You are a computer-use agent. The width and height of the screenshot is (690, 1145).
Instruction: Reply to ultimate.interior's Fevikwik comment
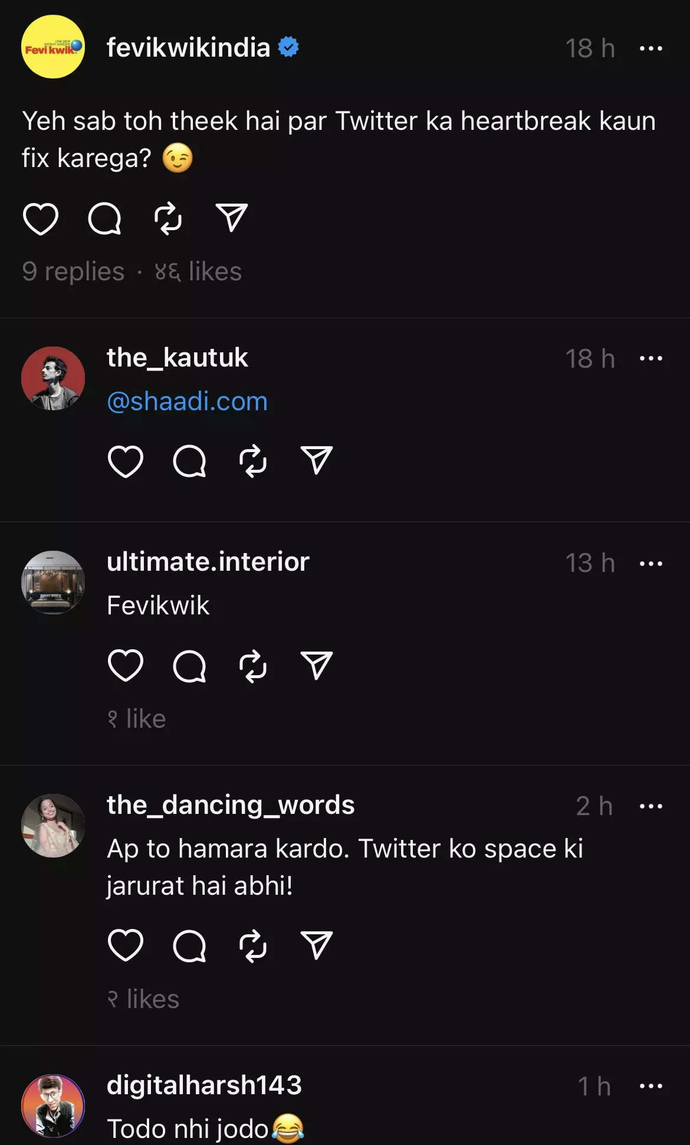click(x=189, y=666)
